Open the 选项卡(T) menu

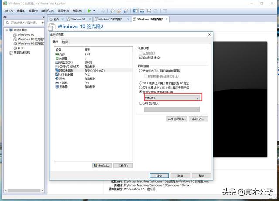(63, 10)
